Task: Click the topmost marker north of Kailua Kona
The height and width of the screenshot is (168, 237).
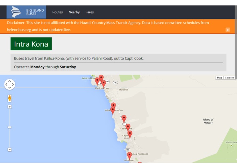Action: (101, 78)
